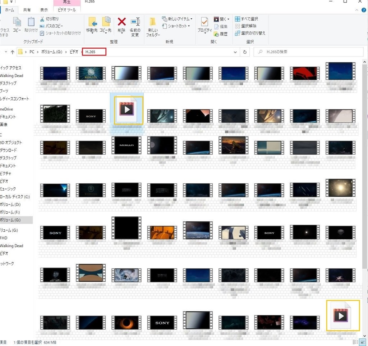The height and width of the screenshot is (346, 368).
Task: Select the orange eye ring video thumbnail
Action: (126, 323)
